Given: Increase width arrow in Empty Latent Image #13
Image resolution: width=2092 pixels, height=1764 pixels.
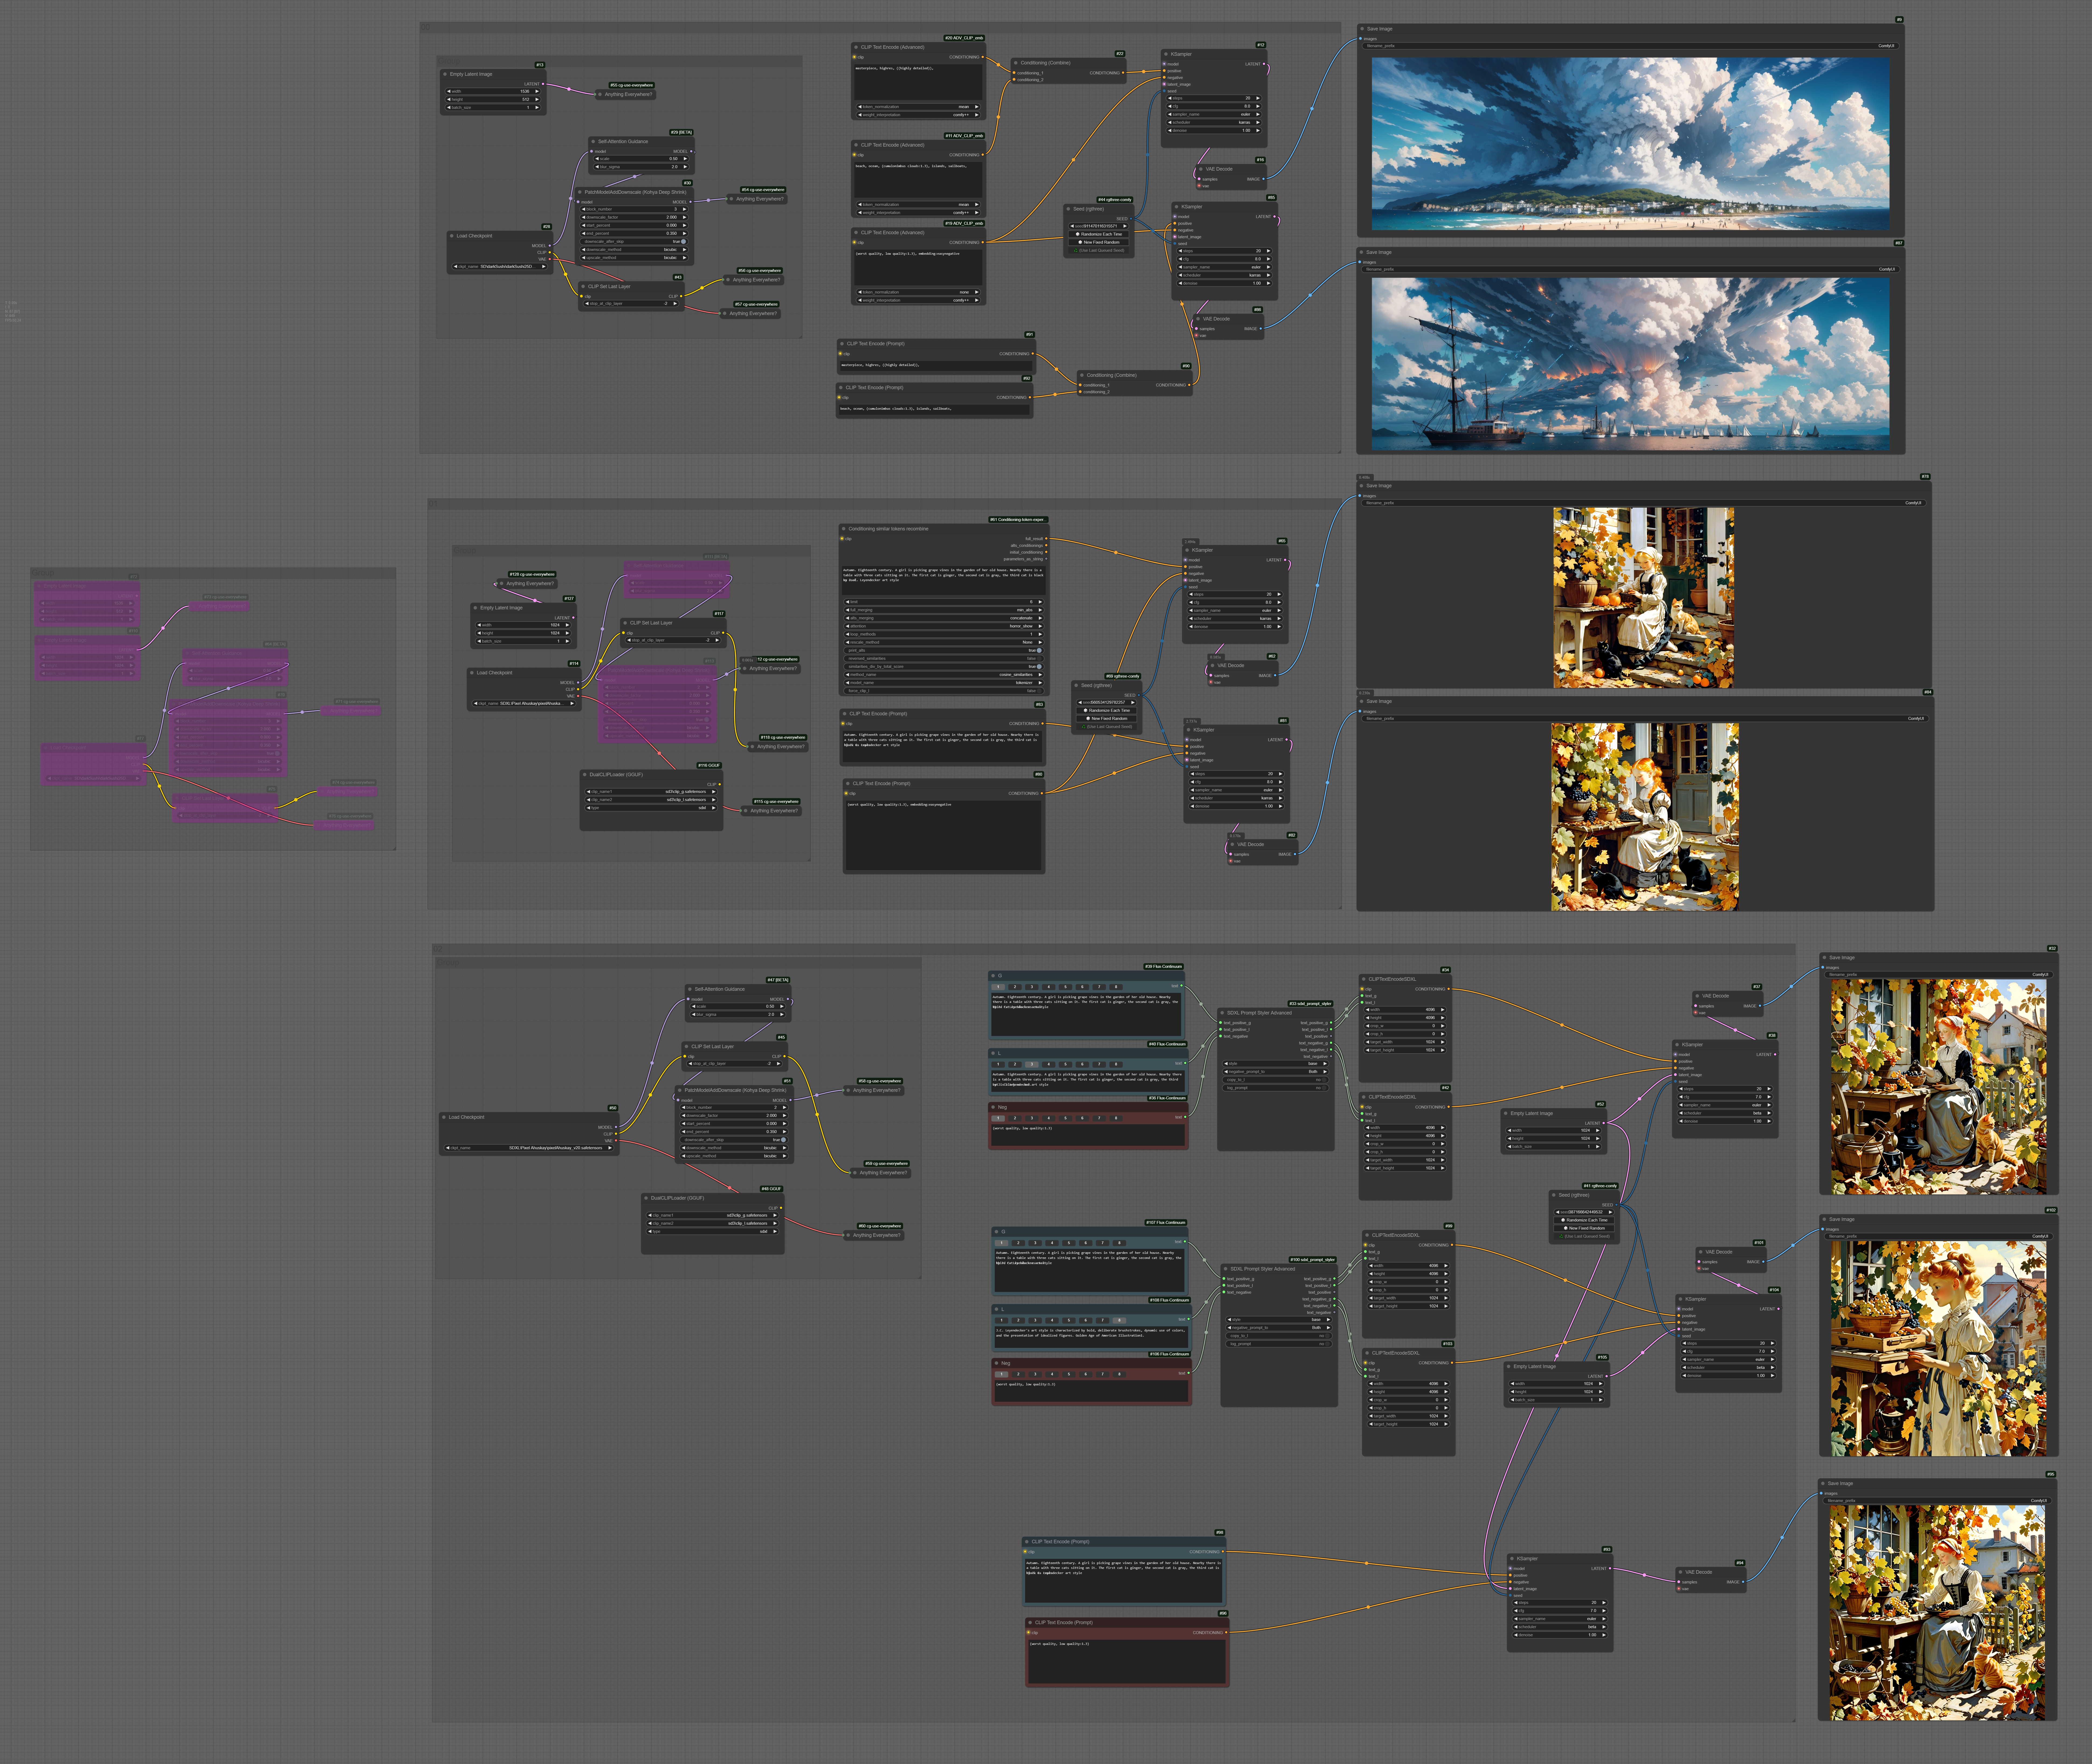Looking at the screenshot, I should pos(537,91).
